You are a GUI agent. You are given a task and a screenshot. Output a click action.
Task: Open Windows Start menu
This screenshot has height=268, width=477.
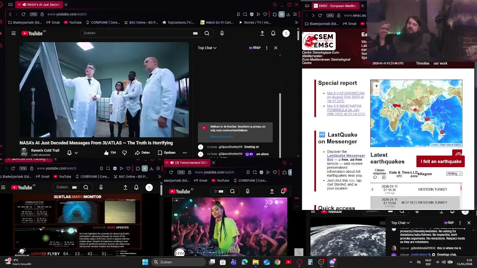[x=145, y=262]
